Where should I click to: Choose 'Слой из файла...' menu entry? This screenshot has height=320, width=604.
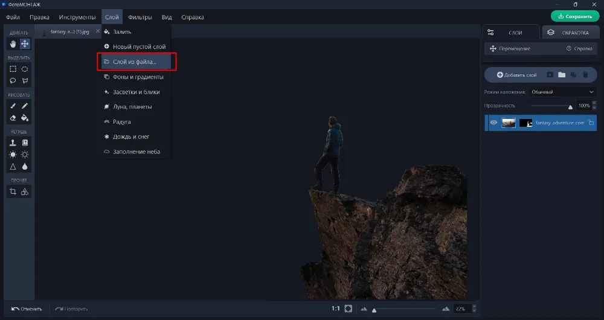coord(135,62)
